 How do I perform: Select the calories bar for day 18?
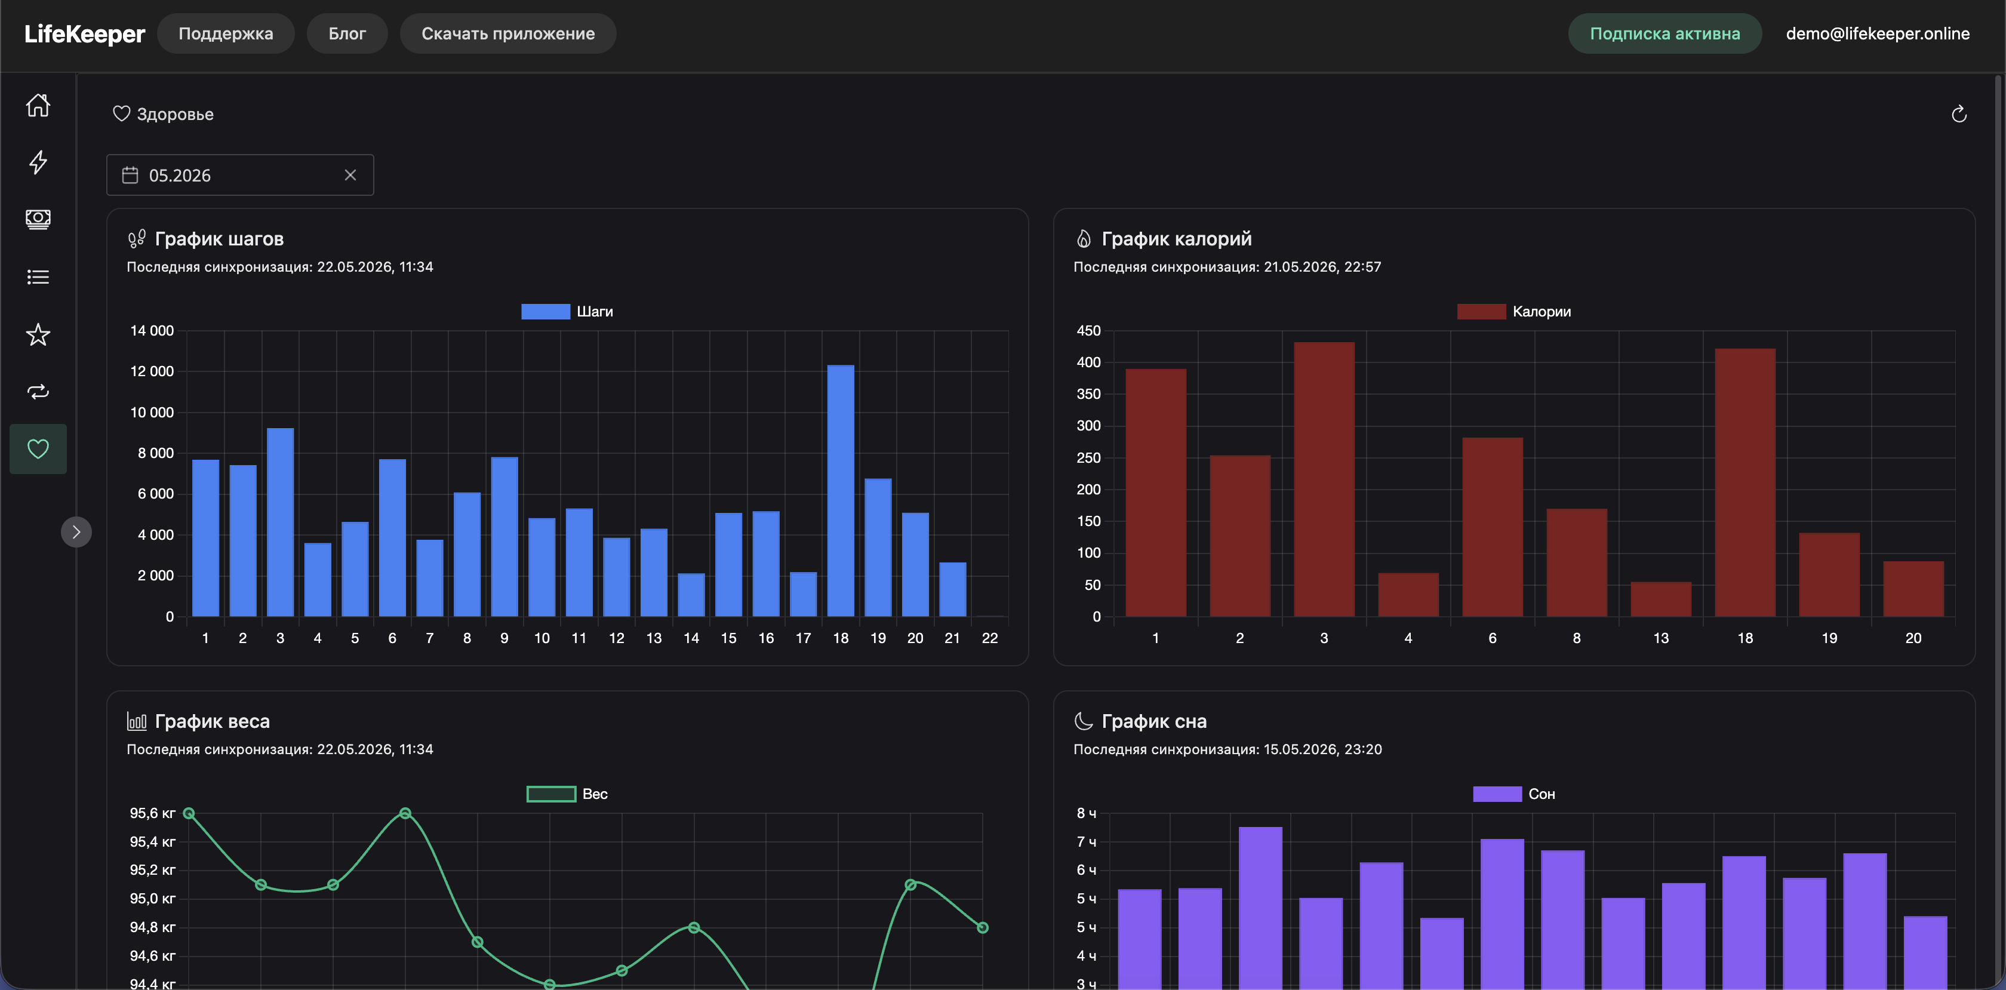pyautogui.click(x=1745, y=482)
